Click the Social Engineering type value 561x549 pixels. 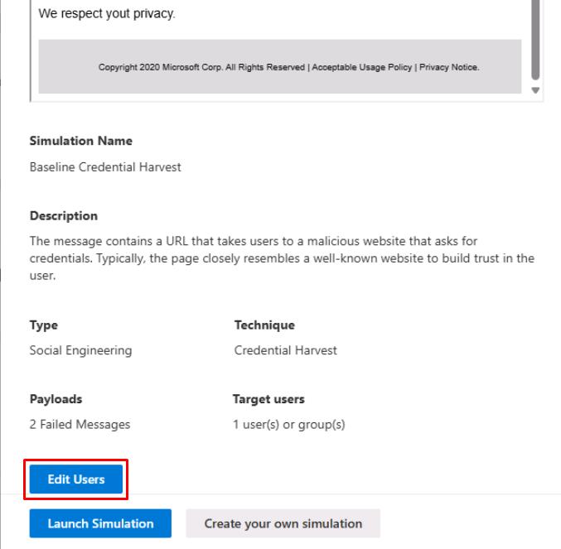pos(80,350)
